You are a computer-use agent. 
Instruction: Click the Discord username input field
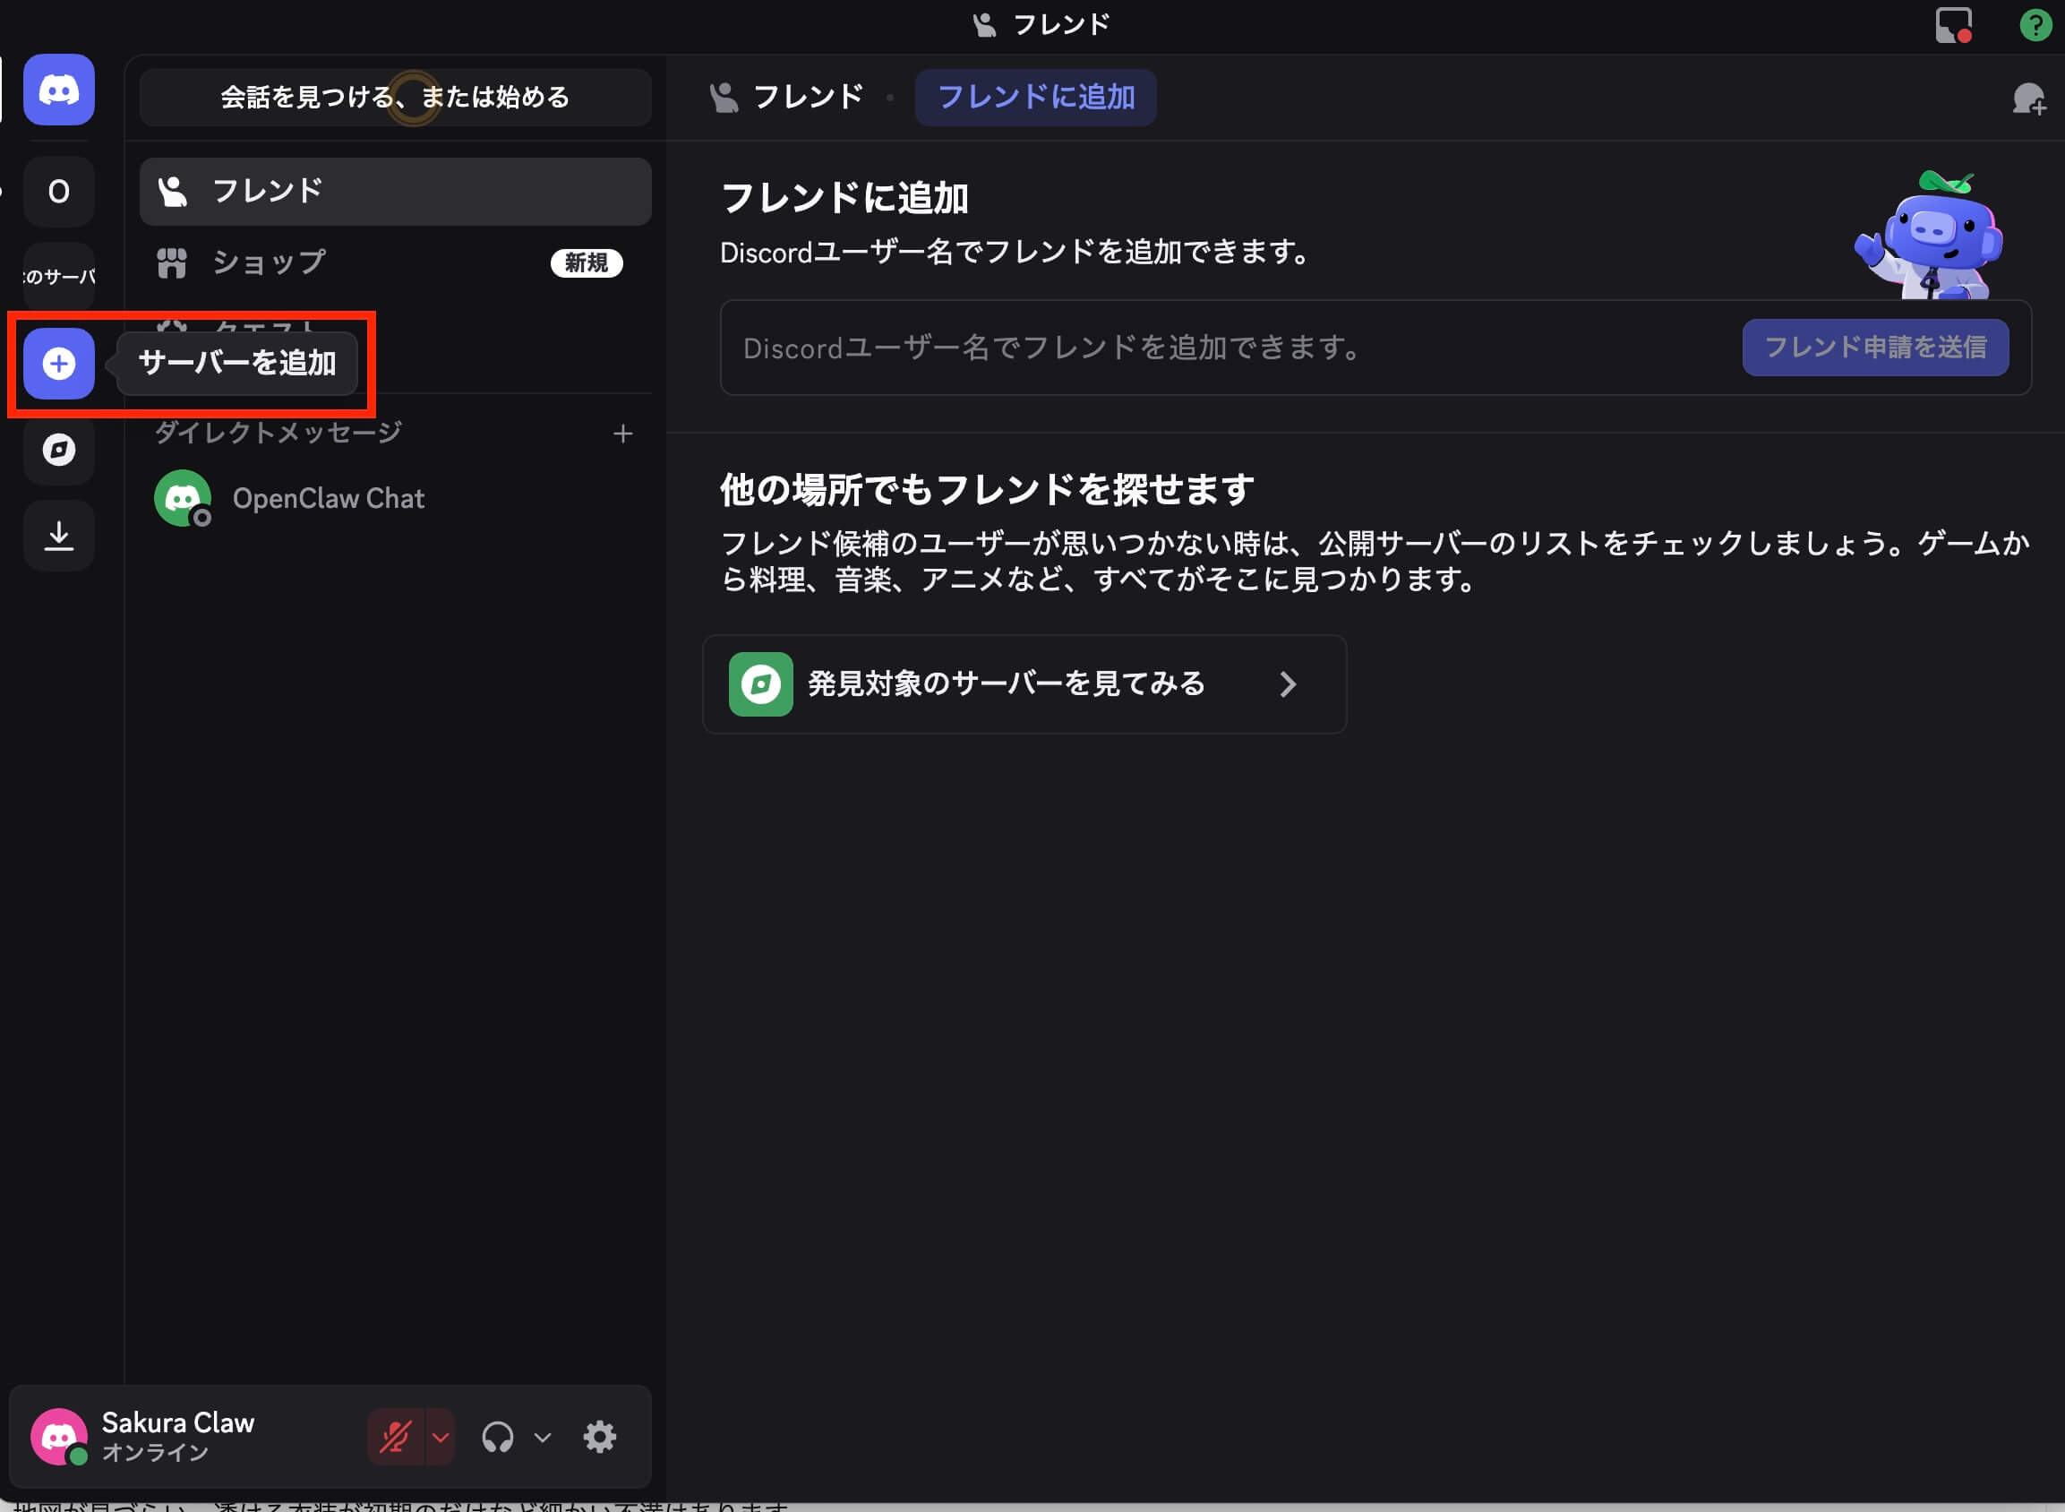click(1226, 348)
